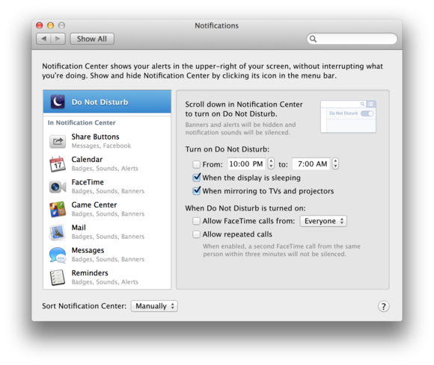The image size is (434, 365).
Task: Choose the FaceTime camera icon
Action: tap(58, 187)
